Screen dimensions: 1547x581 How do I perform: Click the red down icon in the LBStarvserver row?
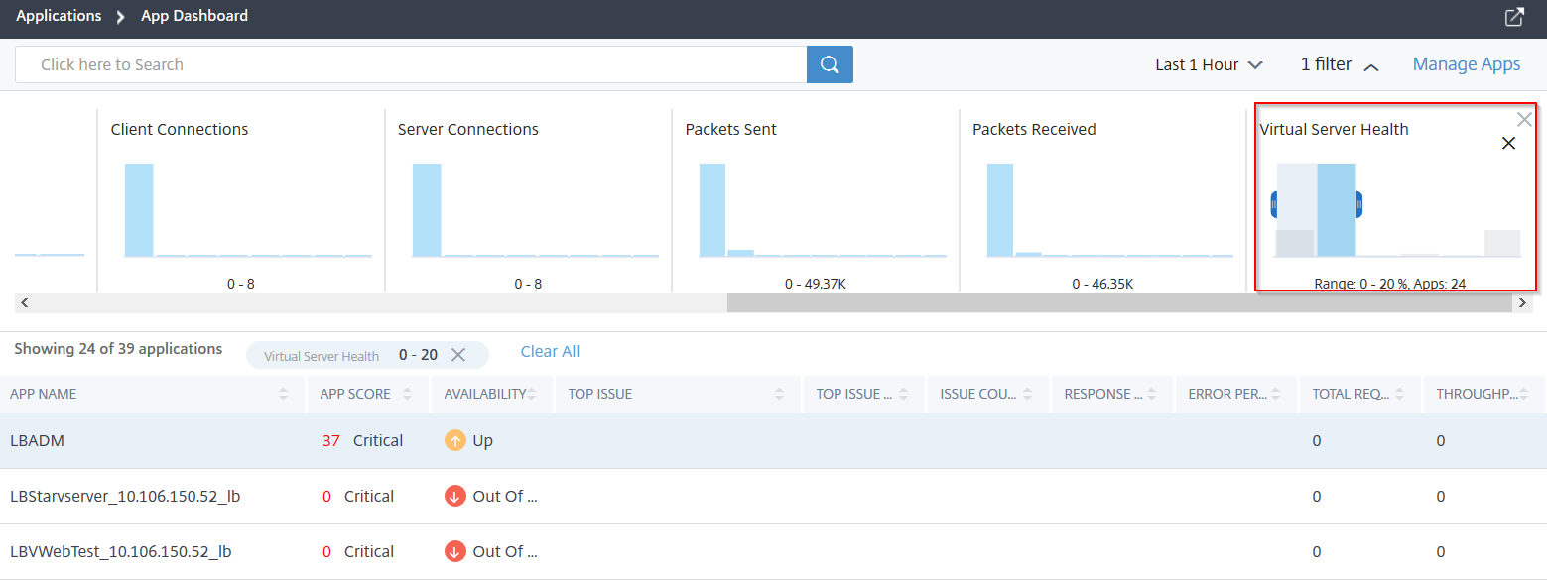pyautogui.click(x=454, y=497)
